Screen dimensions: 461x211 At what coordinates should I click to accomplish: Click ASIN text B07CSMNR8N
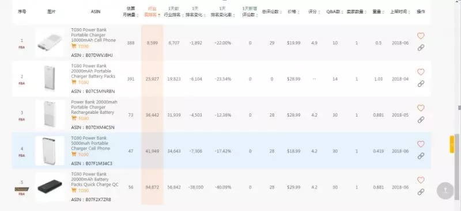point(100,91)
